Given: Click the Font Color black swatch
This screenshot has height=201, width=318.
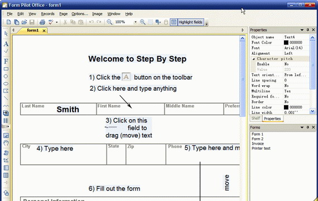Looking at the screenshot, I should pyautogui.click(x=286, y=42).
